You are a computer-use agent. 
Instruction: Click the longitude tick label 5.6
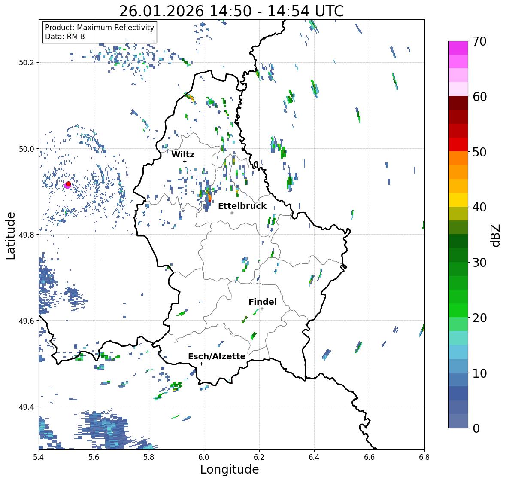(x=94, y=457)
